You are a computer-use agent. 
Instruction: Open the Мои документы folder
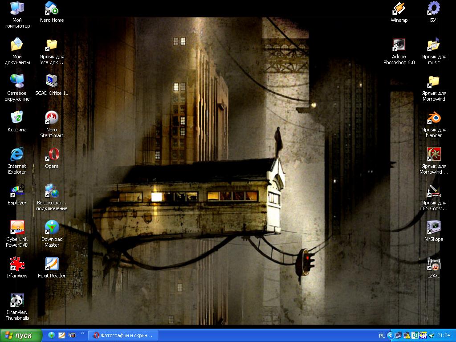pos(17,51)
